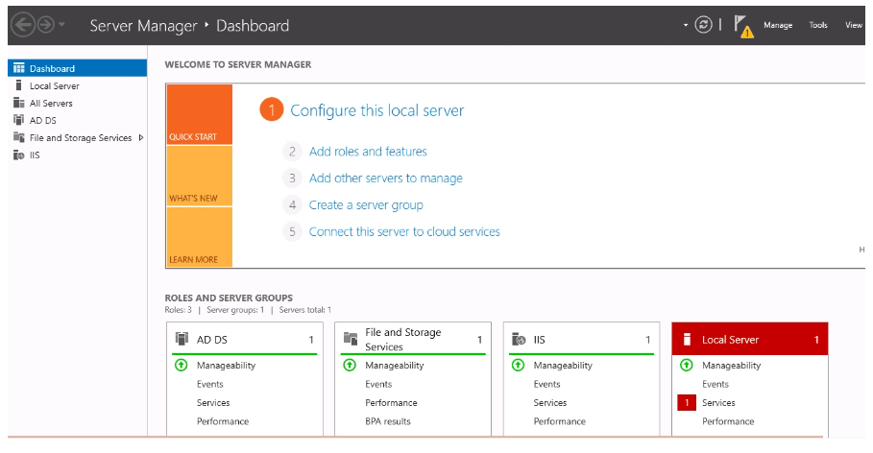Viewport: 873px width, 453px height.
Task: Click the Local Server sidebar icon
Action: pyautogui.click(x=18, y=85)
